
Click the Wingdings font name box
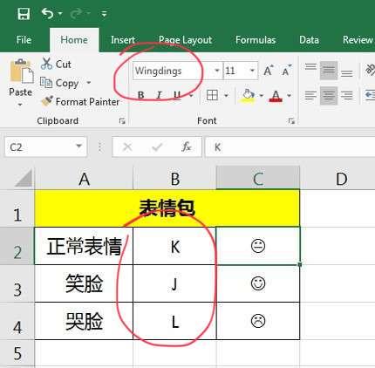(x=173, y=71)
